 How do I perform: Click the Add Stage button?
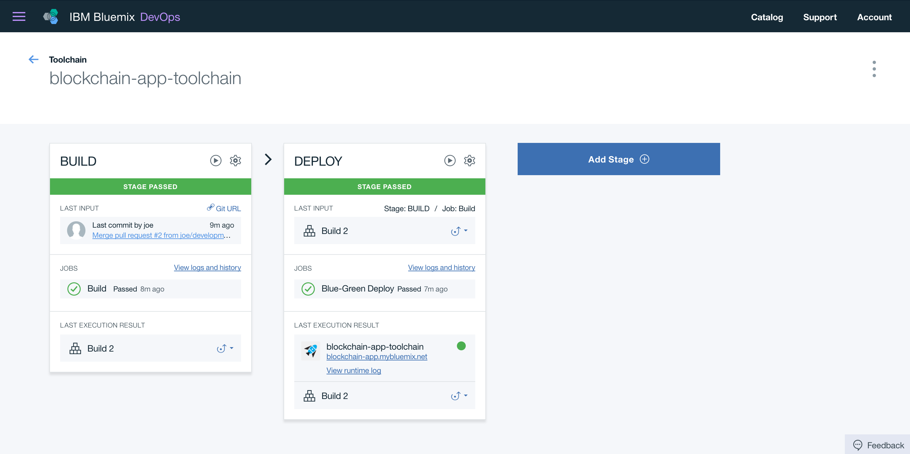[618, 159]
